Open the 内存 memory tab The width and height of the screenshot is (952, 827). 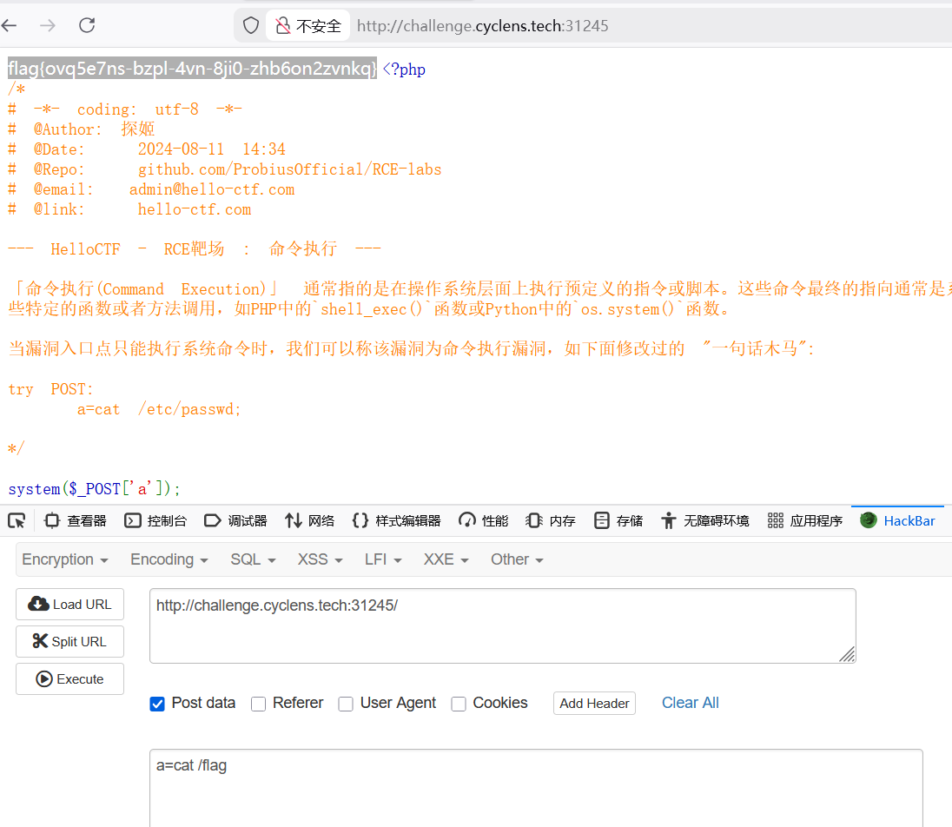pyautogui.click(x=551, y=520)
